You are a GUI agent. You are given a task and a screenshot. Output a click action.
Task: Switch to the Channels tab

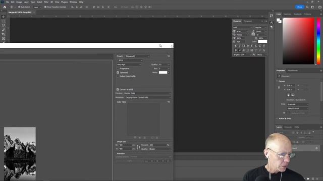pos(288,127)
